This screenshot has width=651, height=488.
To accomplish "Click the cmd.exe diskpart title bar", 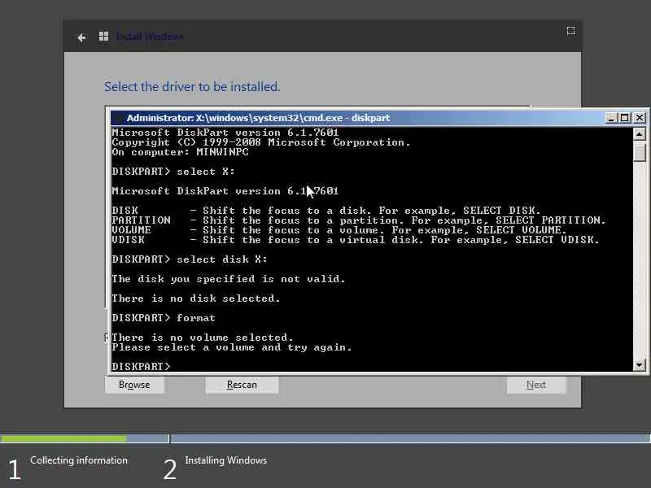I will (357, 118).
